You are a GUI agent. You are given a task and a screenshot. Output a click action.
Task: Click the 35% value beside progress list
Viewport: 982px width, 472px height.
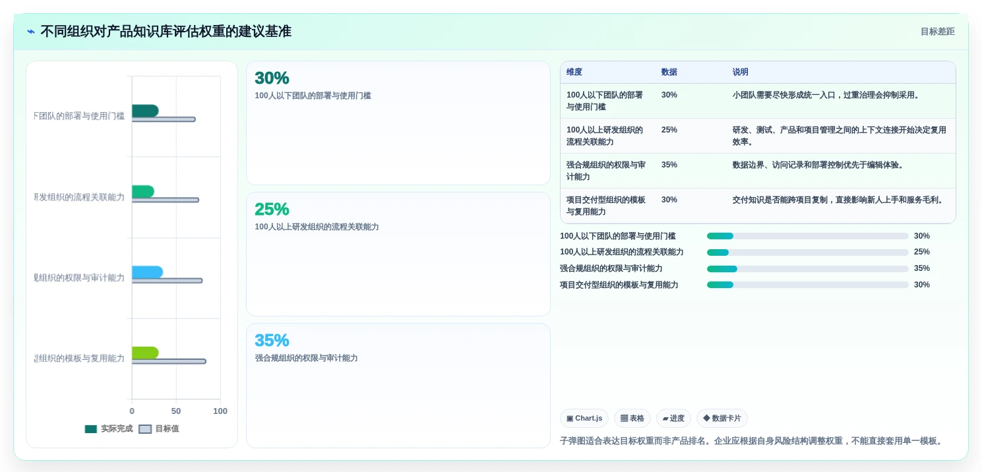tap(922, 268)
